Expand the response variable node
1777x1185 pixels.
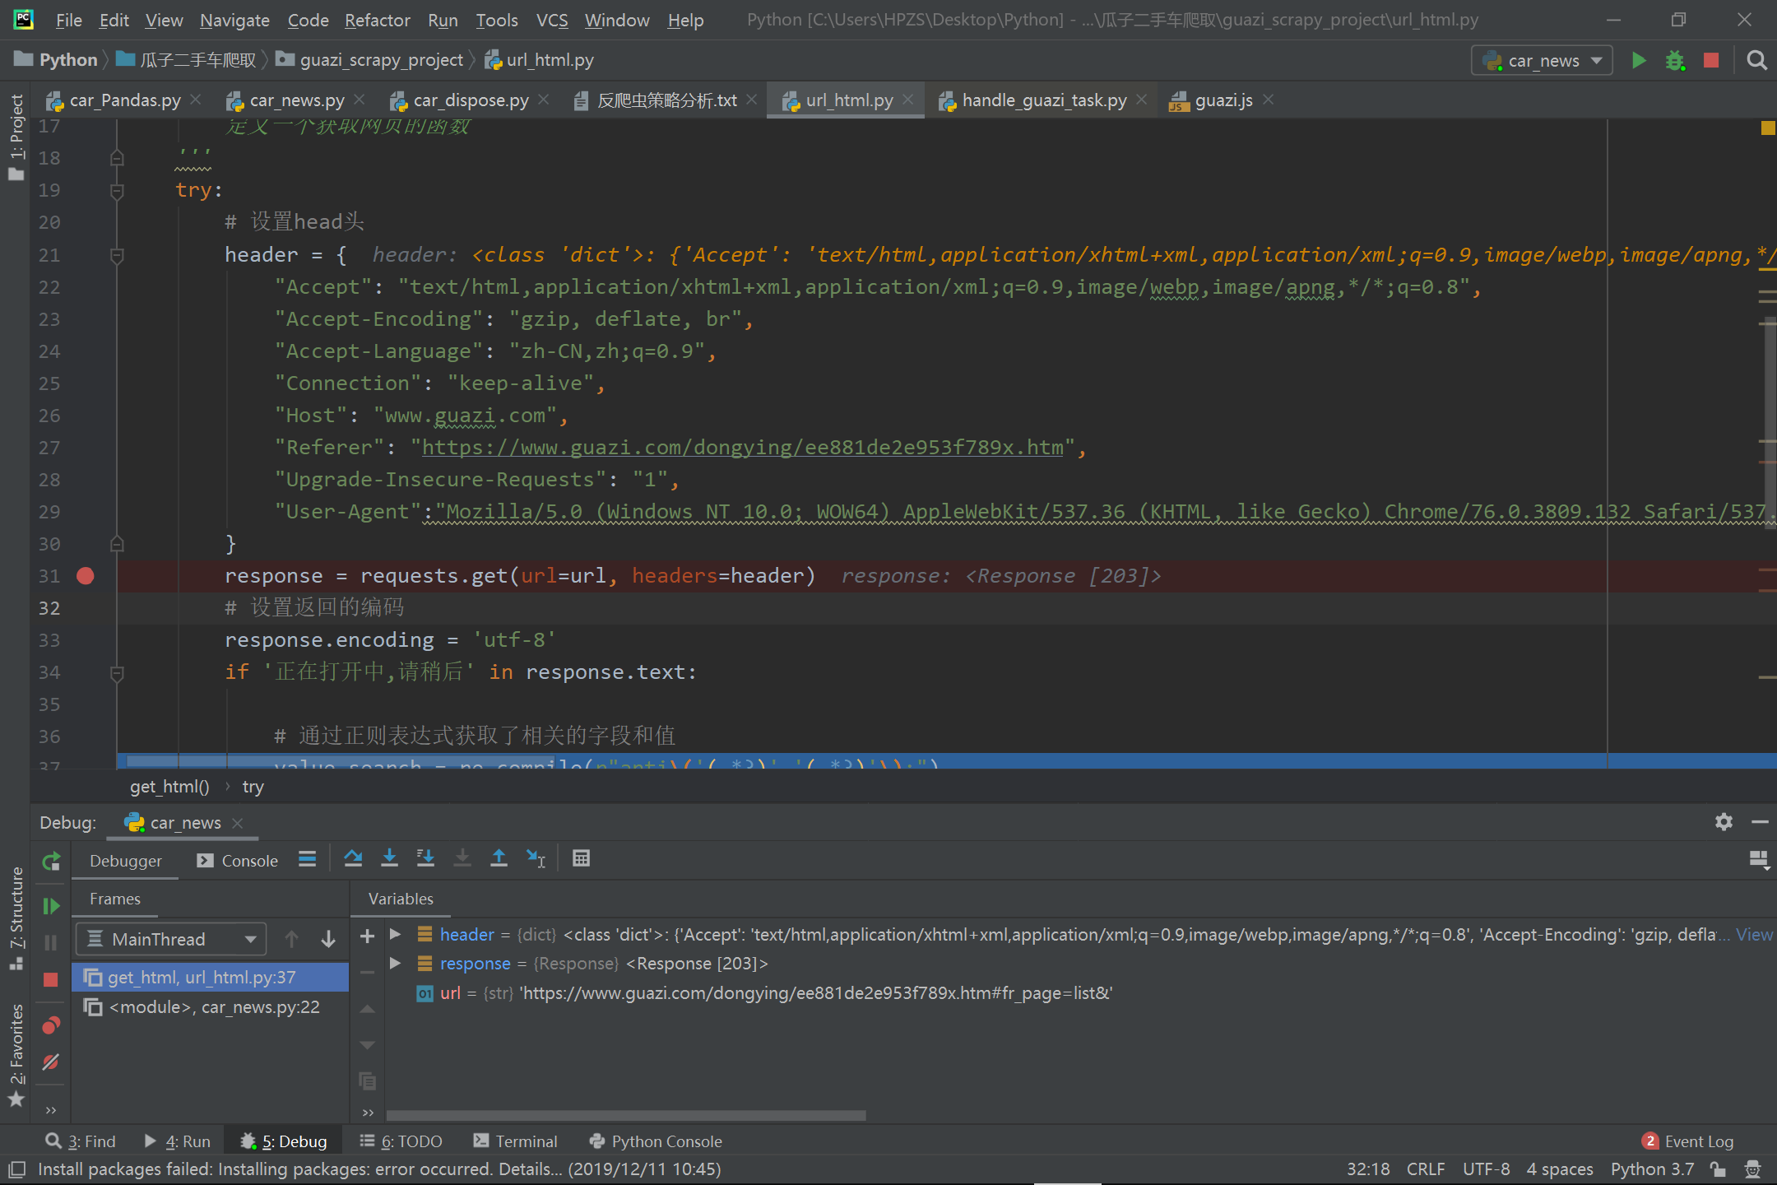pyautogui.click(x=396, y=964)
